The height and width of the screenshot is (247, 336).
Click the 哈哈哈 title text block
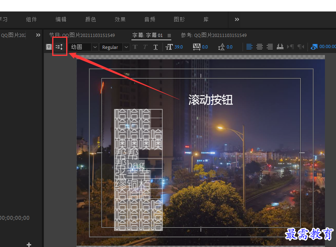click(x=138, y=170)
